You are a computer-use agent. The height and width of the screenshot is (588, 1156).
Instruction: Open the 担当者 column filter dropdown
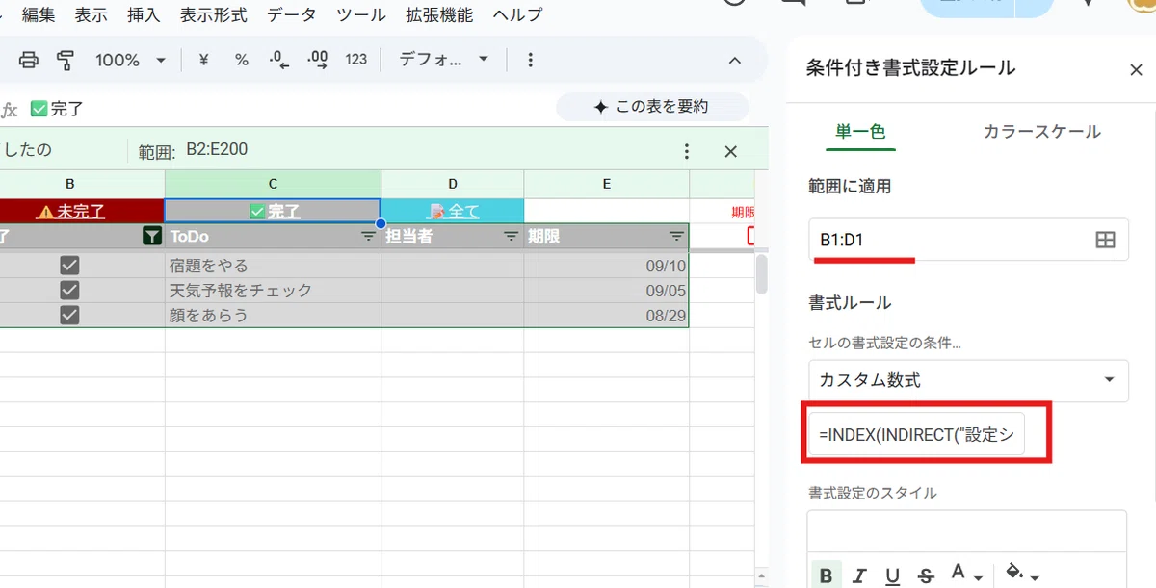pyautogui.click(x=512, y=236)
